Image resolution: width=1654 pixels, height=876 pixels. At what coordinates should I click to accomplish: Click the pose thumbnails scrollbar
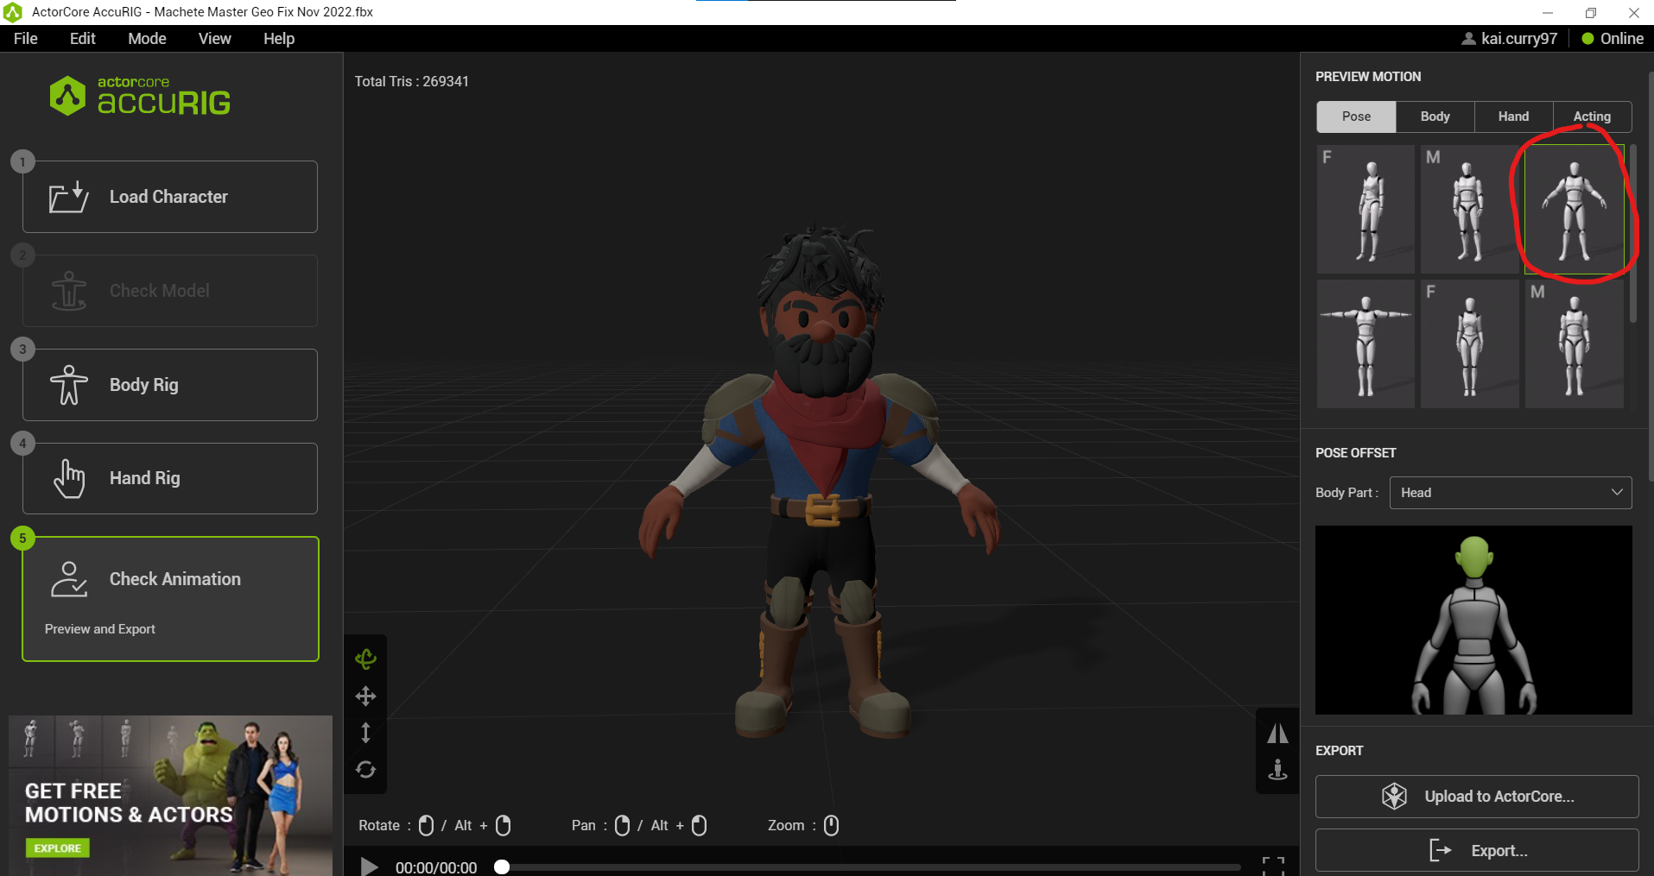click(1632, 233)
